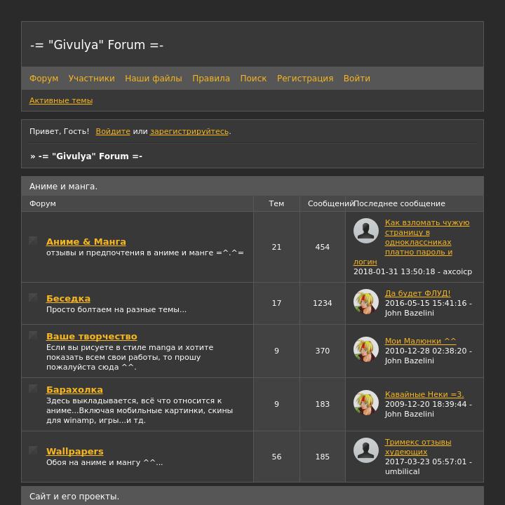505x505 pixels.
Task: Open the Участники members page
Action: click(x=91, y=79)
